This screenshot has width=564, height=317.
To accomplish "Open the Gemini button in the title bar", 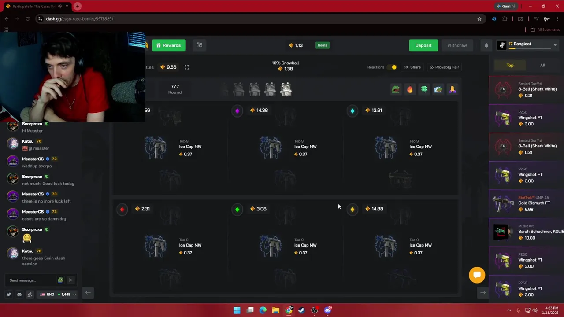I will click(505, 6).
